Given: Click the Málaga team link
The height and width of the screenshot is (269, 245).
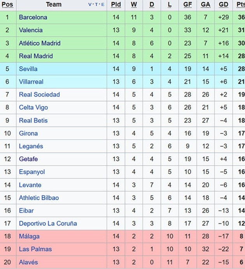Looking at the screenshot, I should (29, 236).
